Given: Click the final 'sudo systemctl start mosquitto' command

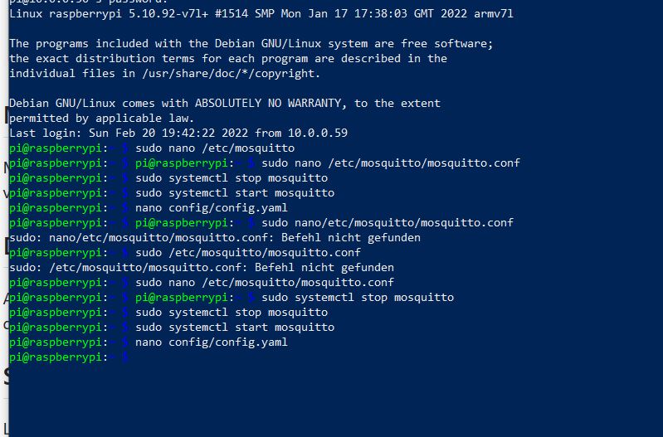Looking at the screenshot, I should 235,328.
